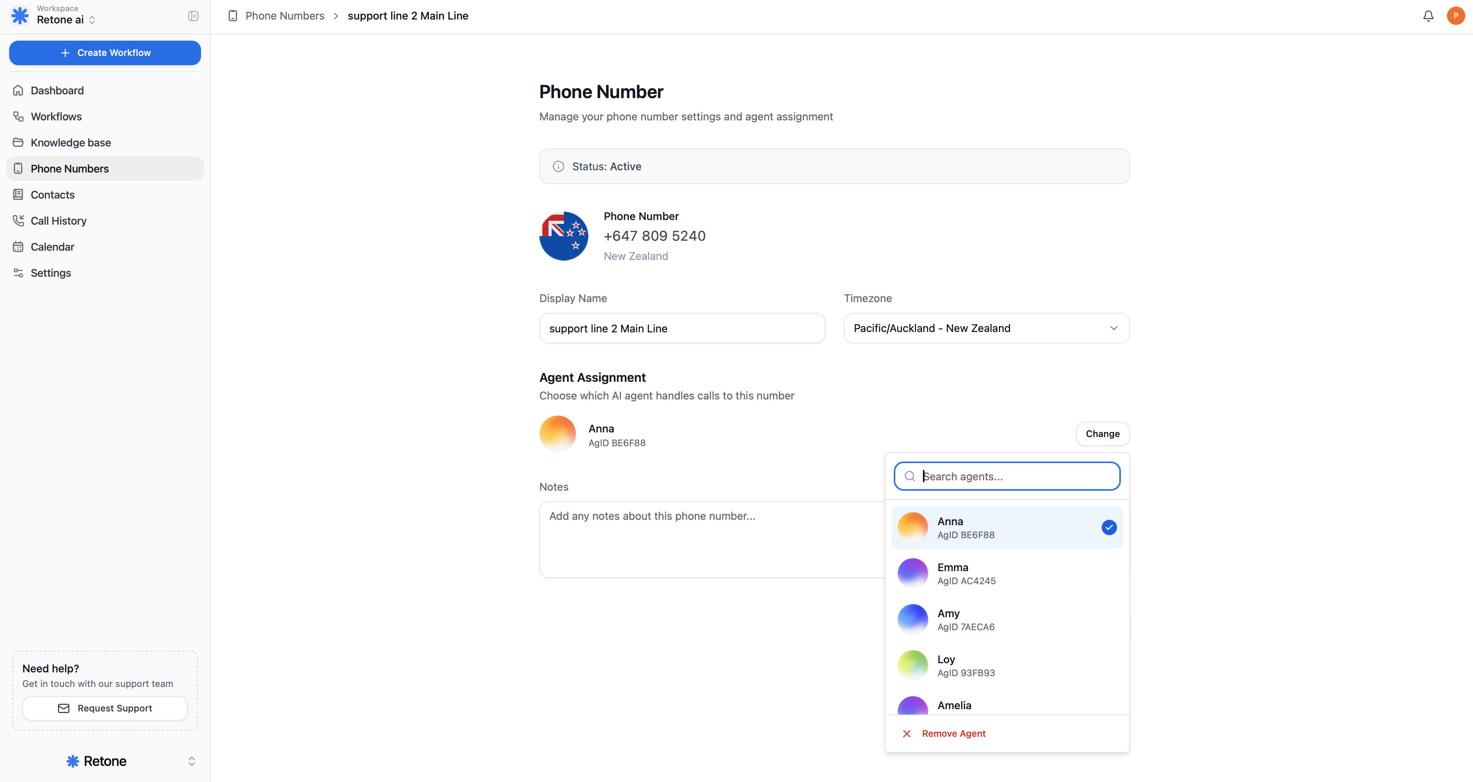
Task: Go to Settings in the sidebar
Action: [x=50, y=273]
